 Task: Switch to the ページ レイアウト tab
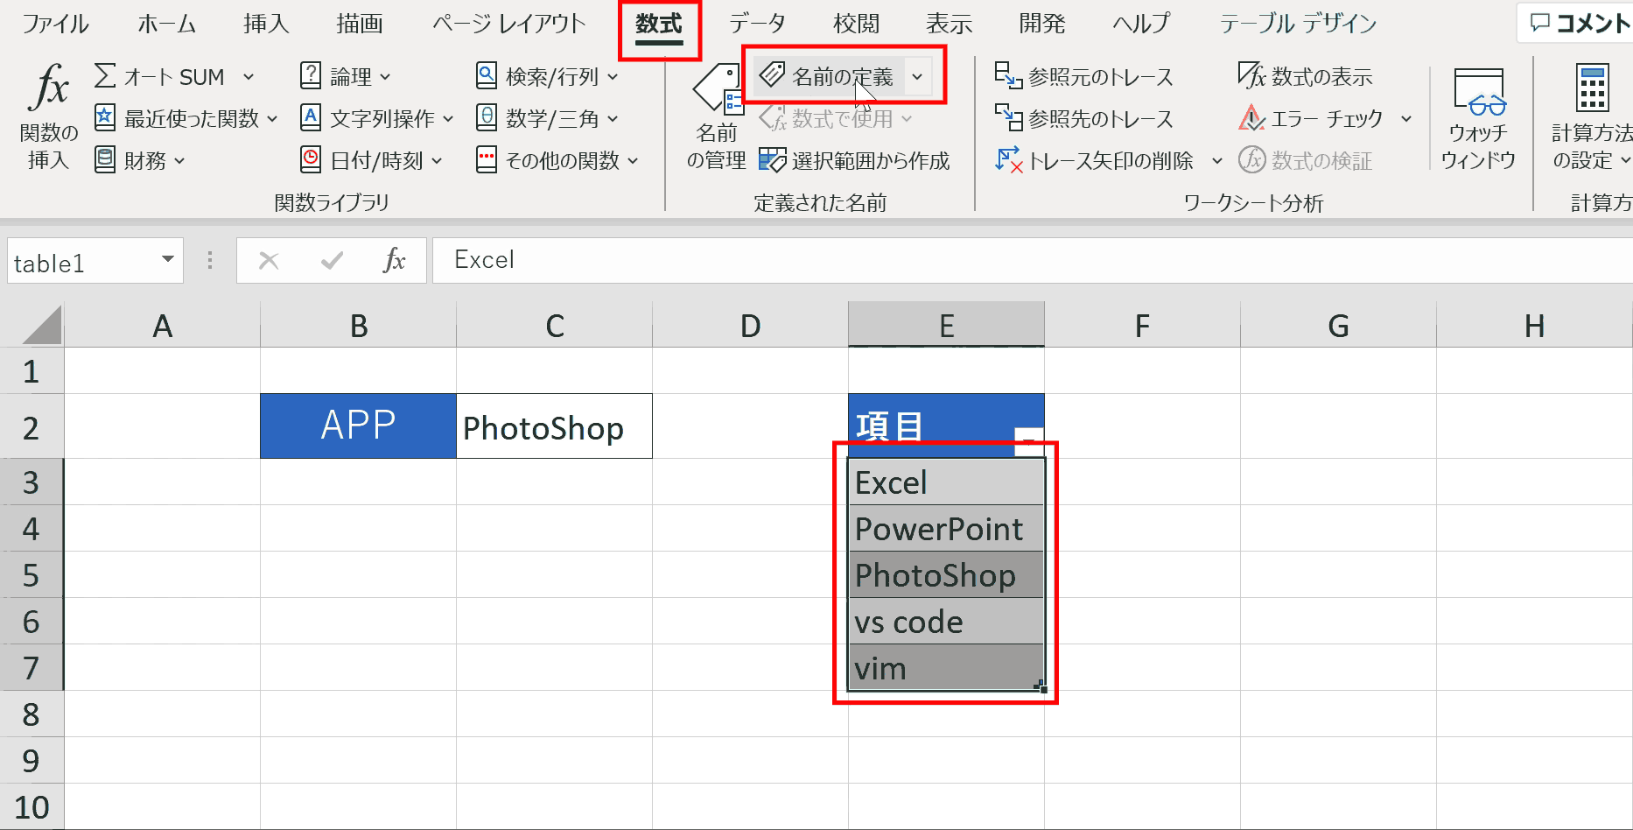[x=508, y=24]
